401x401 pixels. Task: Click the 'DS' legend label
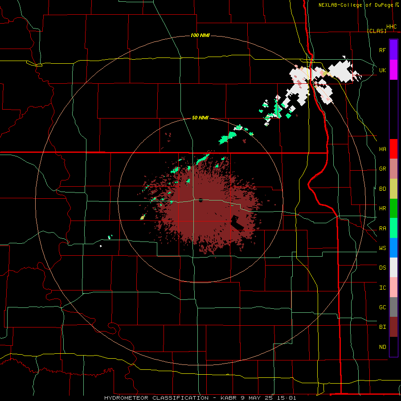pos(382,268)
